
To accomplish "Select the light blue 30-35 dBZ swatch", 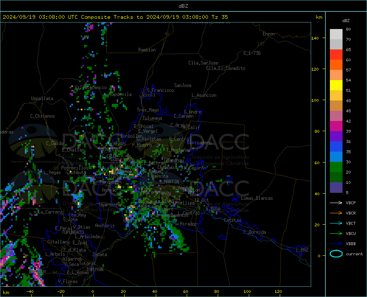I will pyautogui.click(x=336, y=157).
